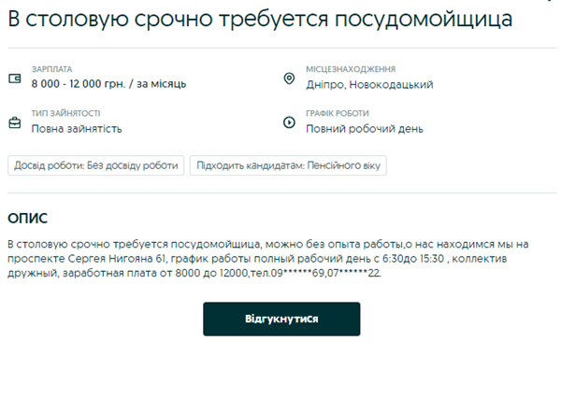Click the ОПИС section heading
Screen dimensions: 561x398
pyautogui.click(x=27, y=218)
